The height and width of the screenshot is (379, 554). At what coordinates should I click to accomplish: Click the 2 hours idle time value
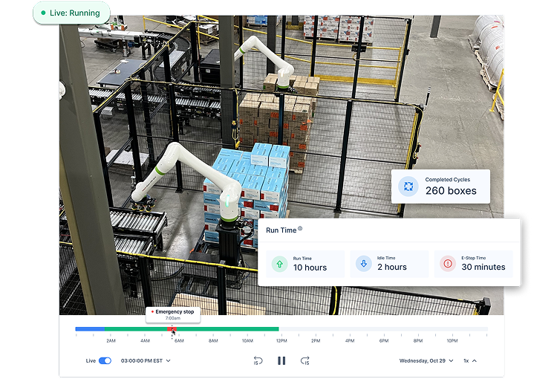pos(392,268)
